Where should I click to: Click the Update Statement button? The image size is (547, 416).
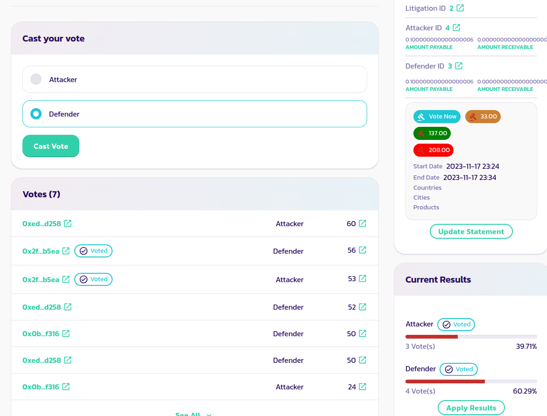(471, 231)
